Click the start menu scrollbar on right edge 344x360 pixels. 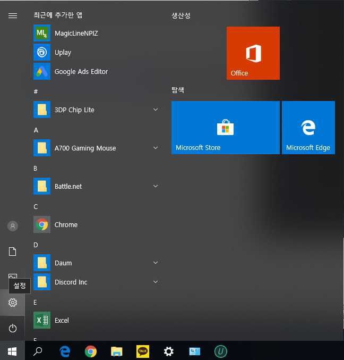(343, 283)
